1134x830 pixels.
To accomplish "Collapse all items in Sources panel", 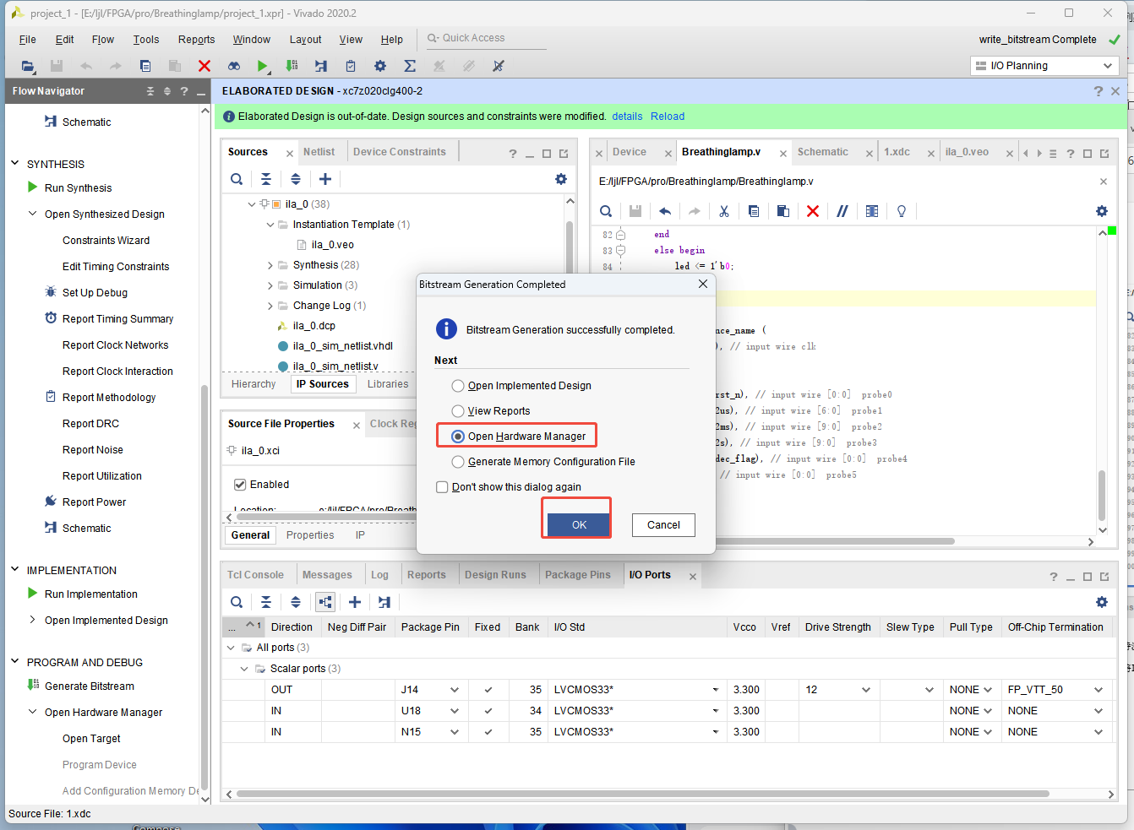I will pos(266,179).
